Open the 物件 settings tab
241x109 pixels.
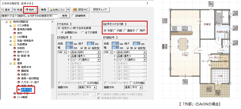pos(31,10)
